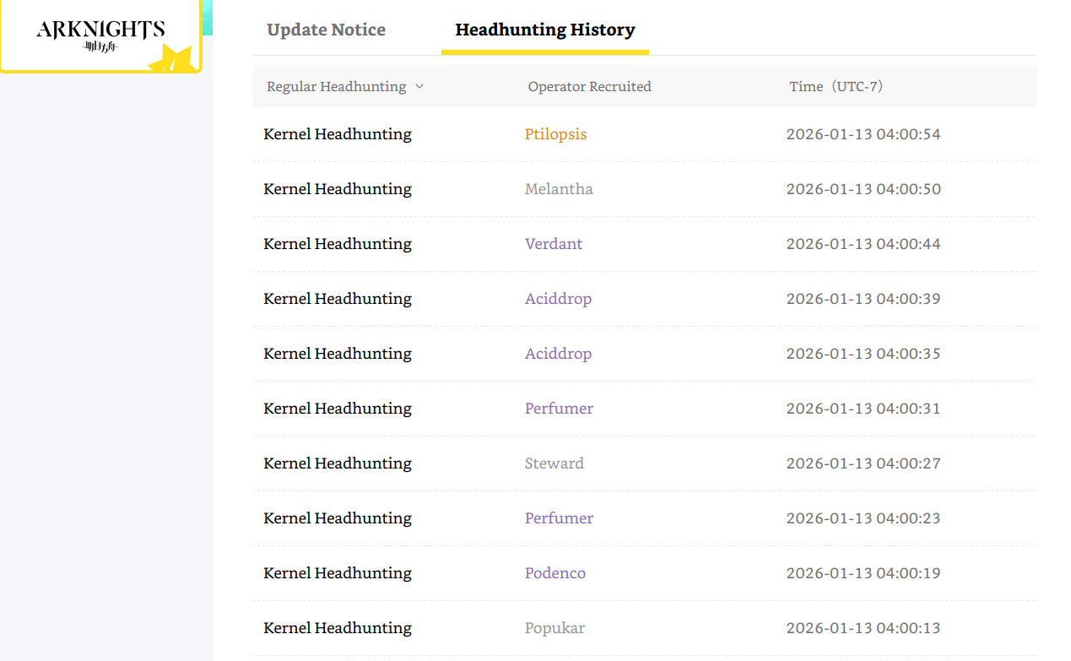1071x661 pixels.
Task: Click Perfumer in the 04:00:23 row
Action: (559, 518)
